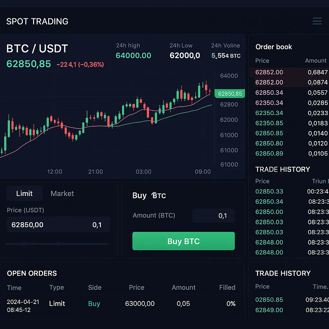This screenshot has width=329, height=329.
Task: Click the 62000 label on chart price axis
Action: pyautogui.click(x=229, y=120)
